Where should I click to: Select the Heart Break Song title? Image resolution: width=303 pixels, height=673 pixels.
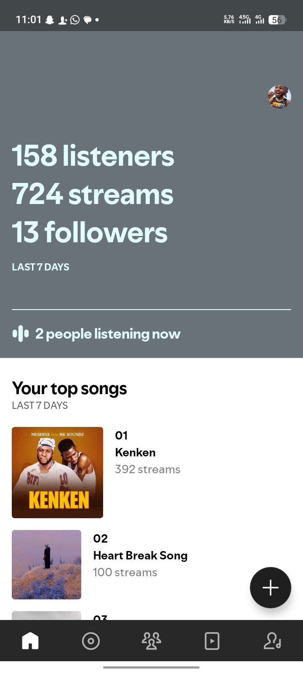click(x=140, y=556)
